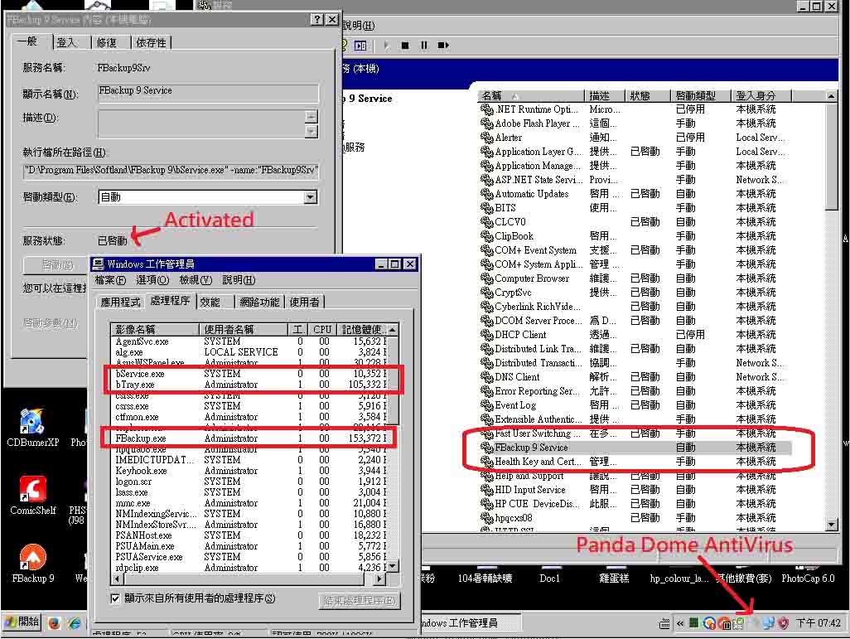Click the Restart Service toolbar icon

coord(443,46)
